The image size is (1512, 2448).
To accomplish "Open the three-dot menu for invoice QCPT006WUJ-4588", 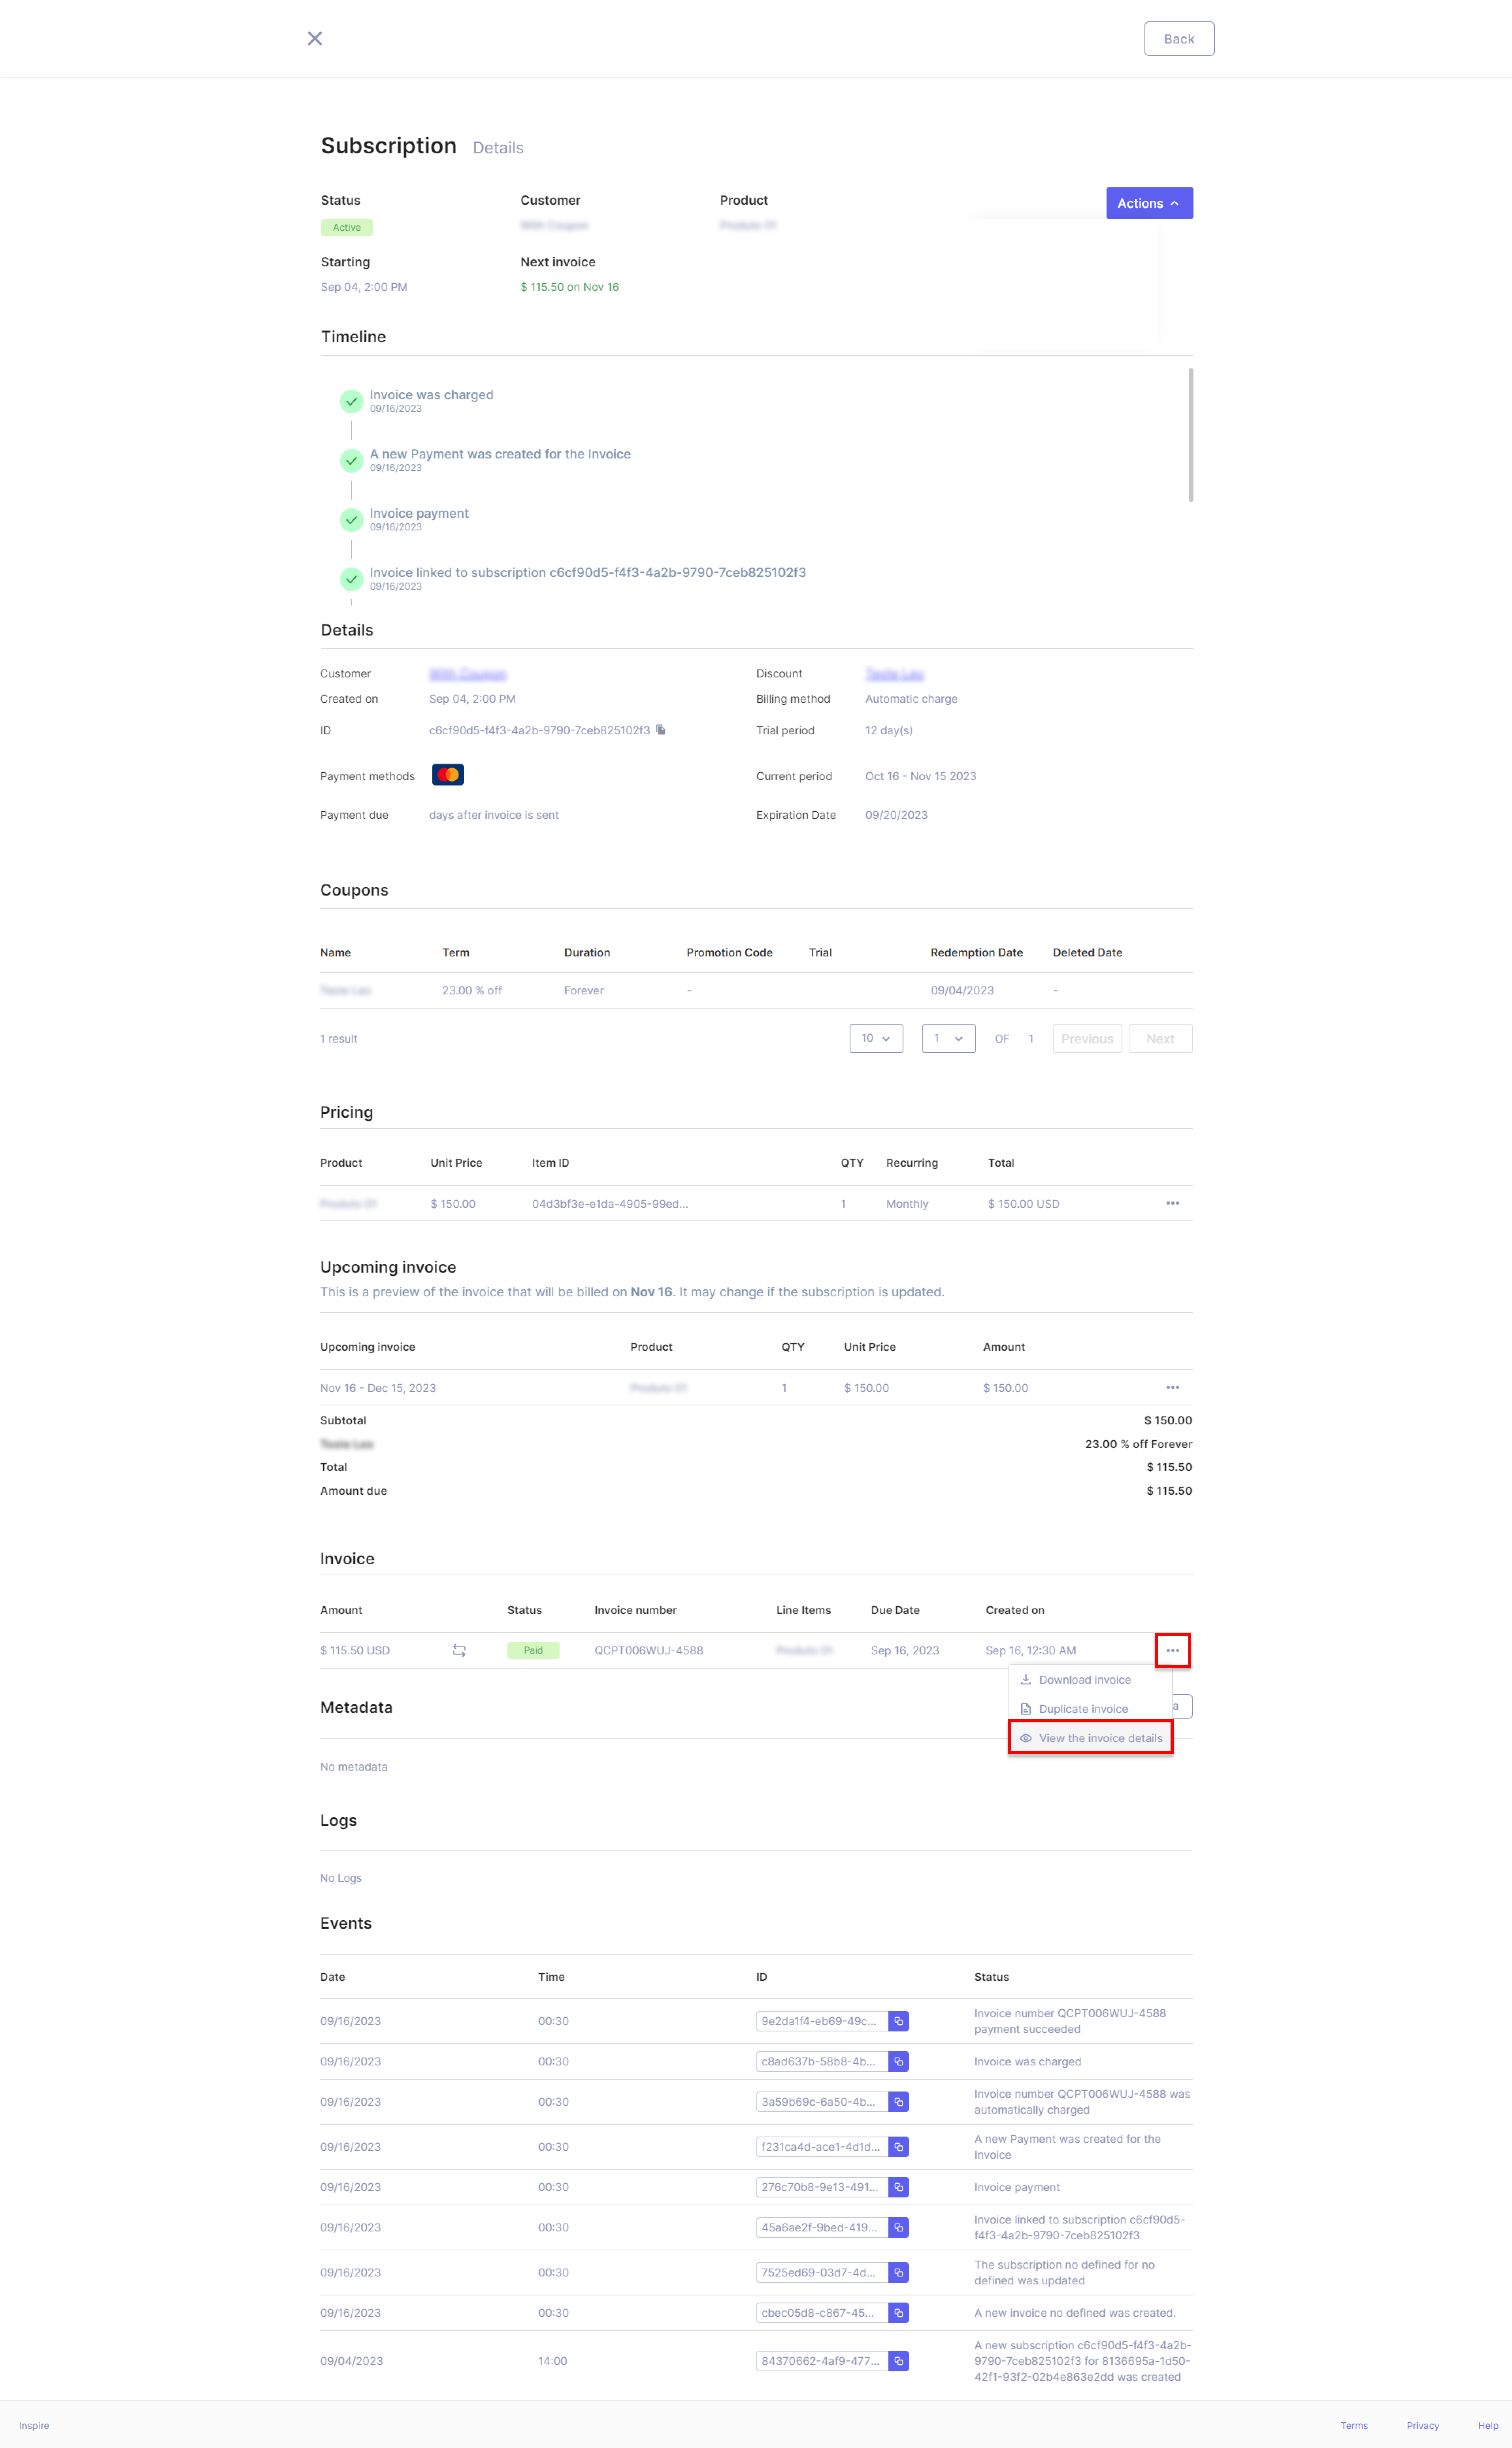I will tap(1172, 1650).
